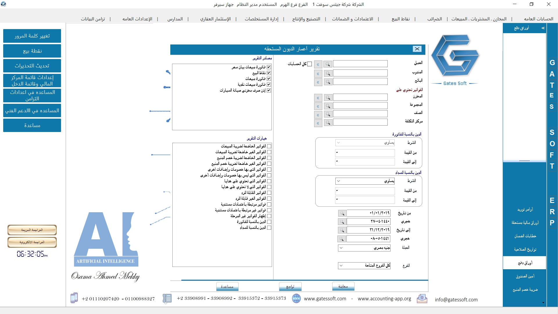Open Hijri date picker under إلى تاريخ
The width and height of the screenshot is (558, 314).
pos(341,239)
